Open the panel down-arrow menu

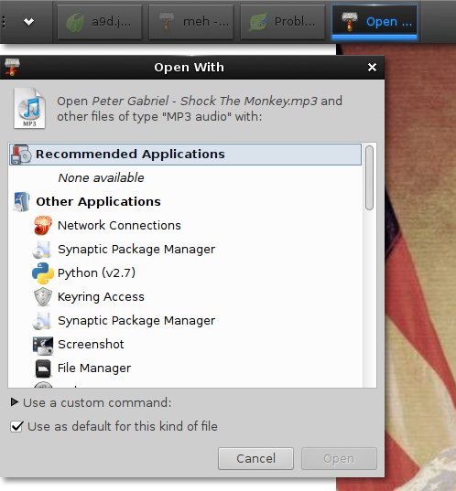pos(29,22)
